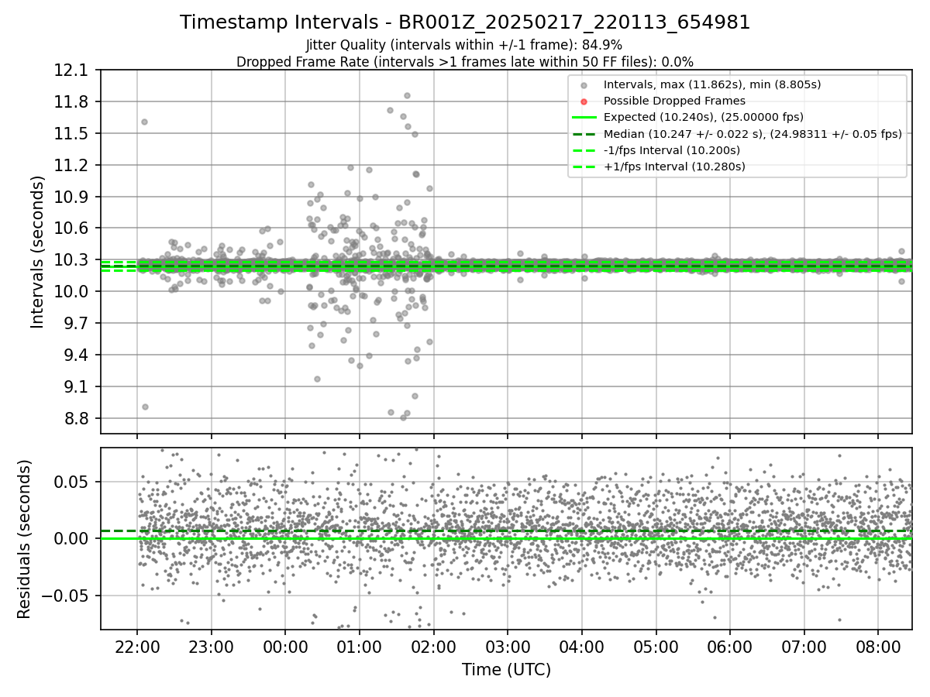Image resolution: width=930 pixels, height=697 pixels.
Task: Click the '03:00' time tick label
Action: 508,647
